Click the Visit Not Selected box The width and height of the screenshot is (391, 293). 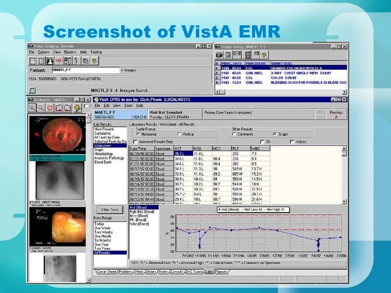tap(175, 115)
